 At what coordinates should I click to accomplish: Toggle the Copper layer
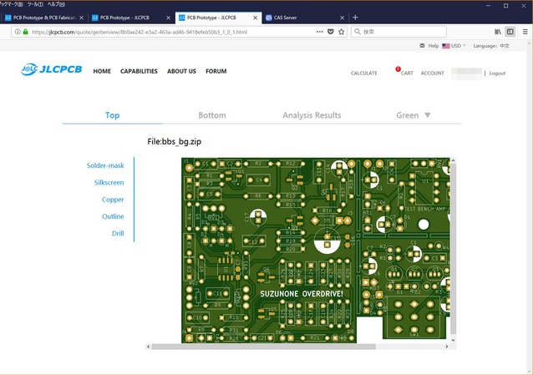click(x=113, y=200)
